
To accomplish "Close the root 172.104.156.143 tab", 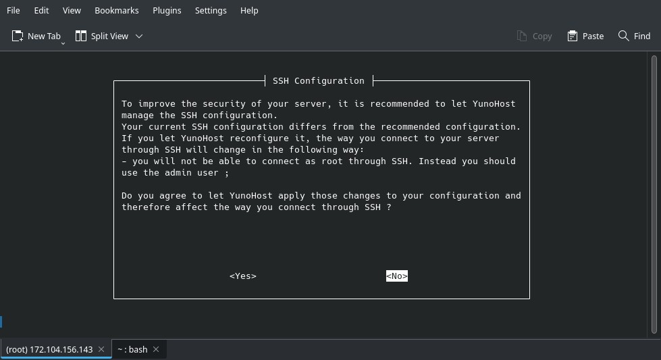I will 101,349.
